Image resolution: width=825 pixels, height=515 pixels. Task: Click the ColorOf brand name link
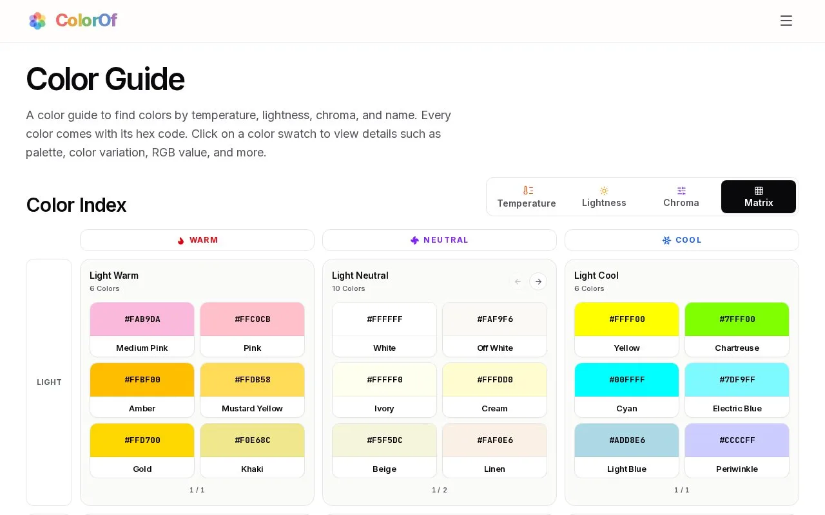pos(86,21)
